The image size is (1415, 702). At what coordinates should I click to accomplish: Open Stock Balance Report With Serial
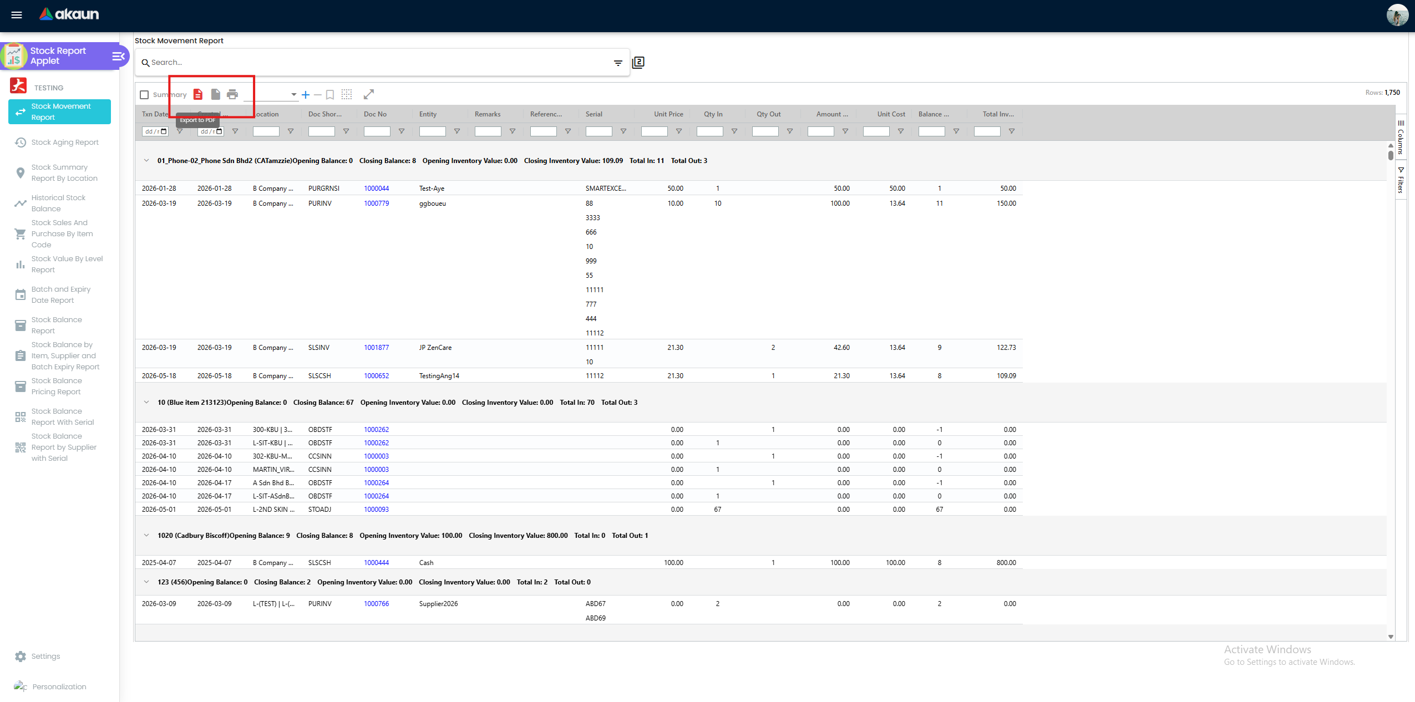60,417
